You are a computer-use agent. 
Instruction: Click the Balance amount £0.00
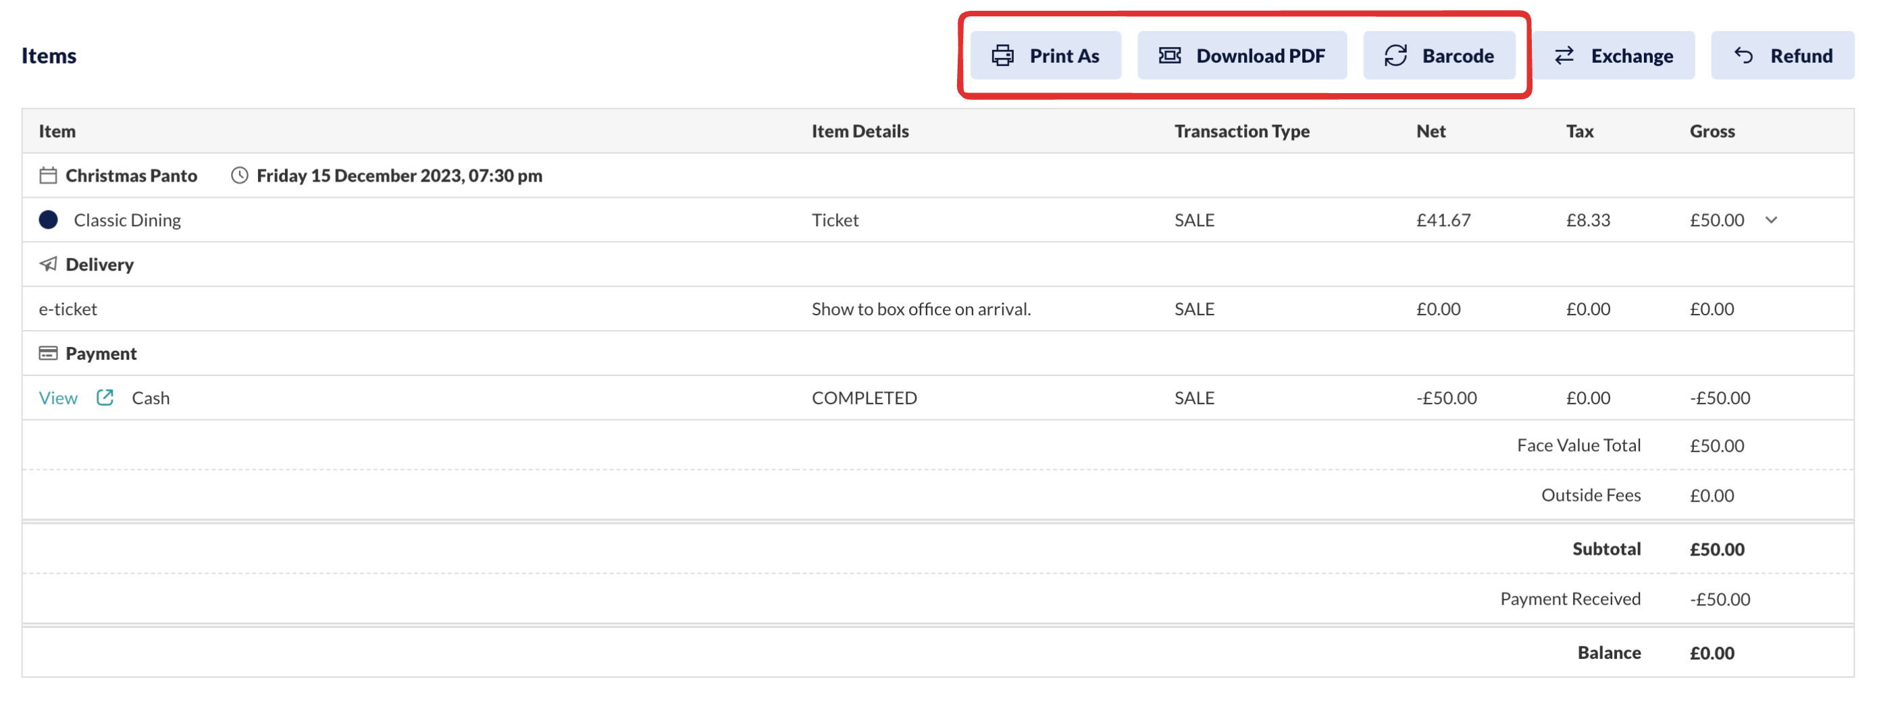pyautogui.click(x=1712, y=653)
